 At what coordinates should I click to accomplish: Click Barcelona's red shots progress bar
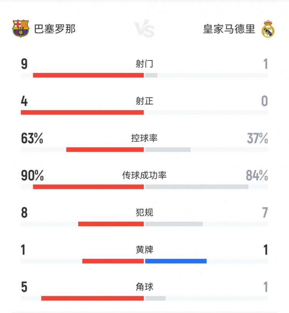click(x=88, y=75)
